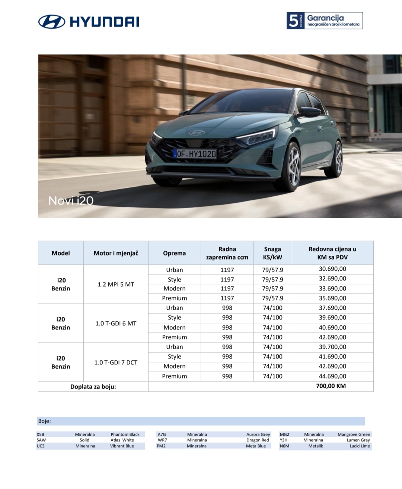Click the 5 Godina Garancija warranty badge
Viewport: 402px width, 489px height.
[x=325, y=20]
